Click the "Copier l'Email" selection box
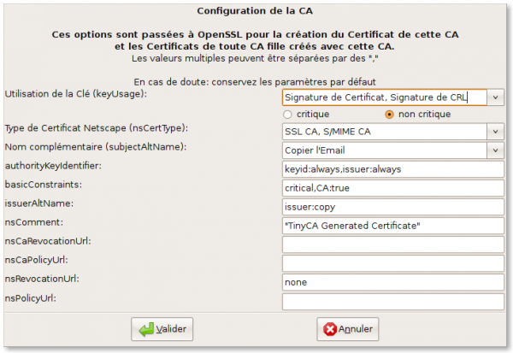 (x=383, y=150)
